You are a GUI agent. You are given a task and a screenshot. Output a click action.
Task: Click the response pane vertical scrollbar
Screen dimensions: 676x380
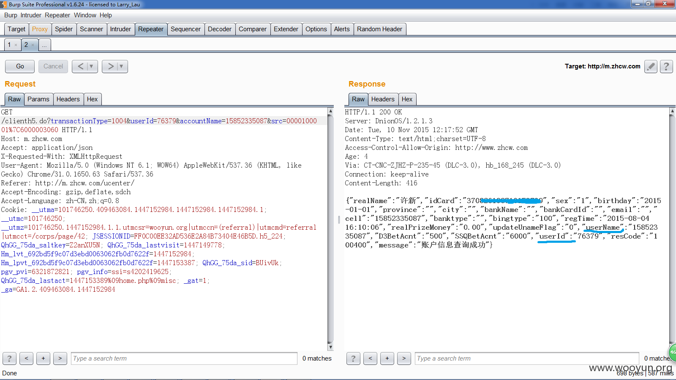(x=672, y=228)
